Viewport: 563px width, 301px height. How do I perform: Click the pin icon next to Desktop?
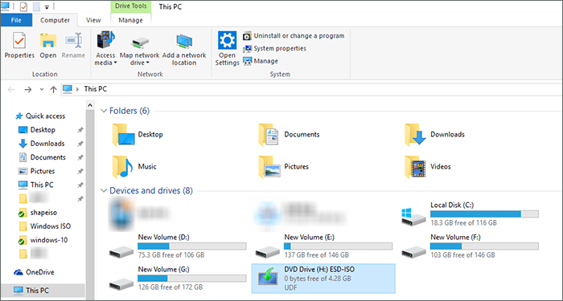(x=80, y=130)
